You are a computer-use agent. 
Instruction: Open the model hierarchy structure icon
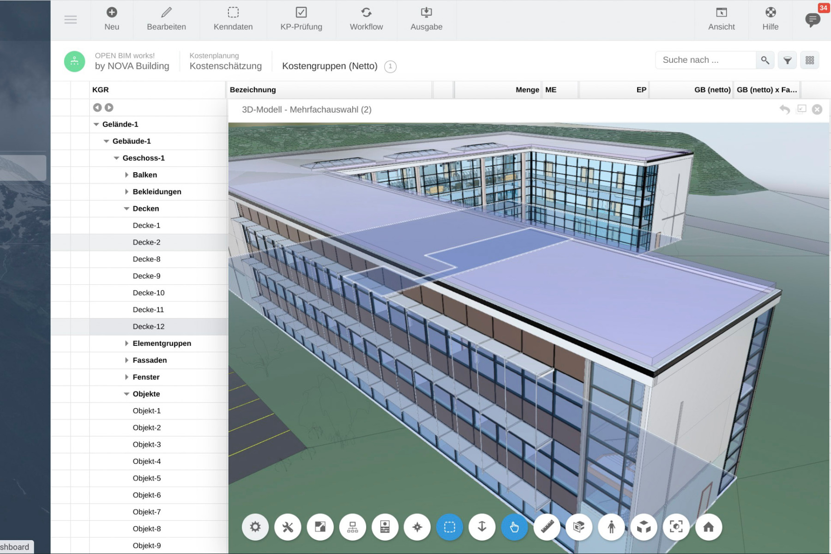pyautogui.click(x=353, y=527)
